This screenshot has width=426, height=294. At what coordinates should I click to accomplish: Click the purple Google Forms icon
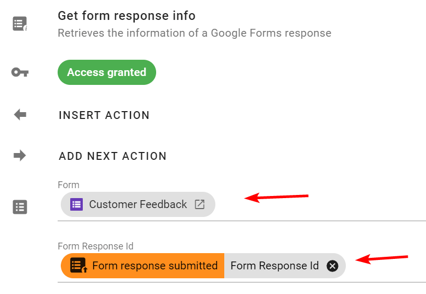coord(77,204)
